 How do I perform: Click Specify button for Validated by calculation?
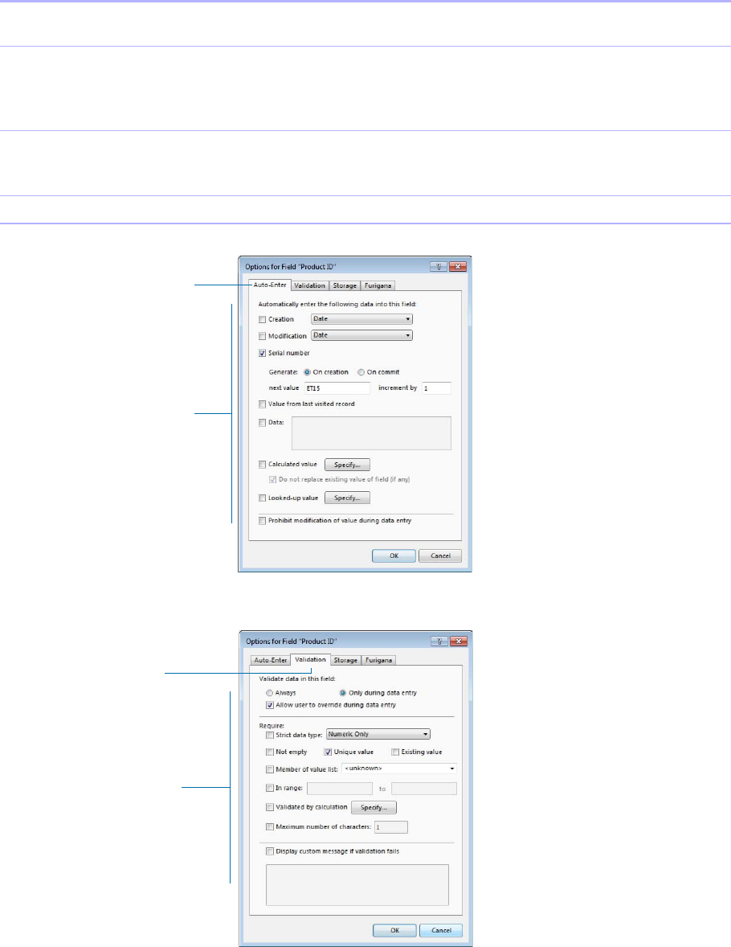(x=374, y=807)
